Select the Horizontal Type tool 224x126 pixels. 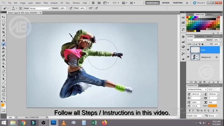click(3, 75)
